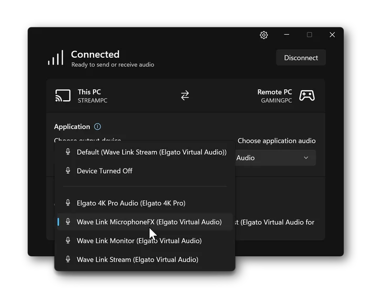The height and width of the screenshot is (306, 369).
Task: Click microphone icon beside Device Turned Off
Action: [68, 171]
